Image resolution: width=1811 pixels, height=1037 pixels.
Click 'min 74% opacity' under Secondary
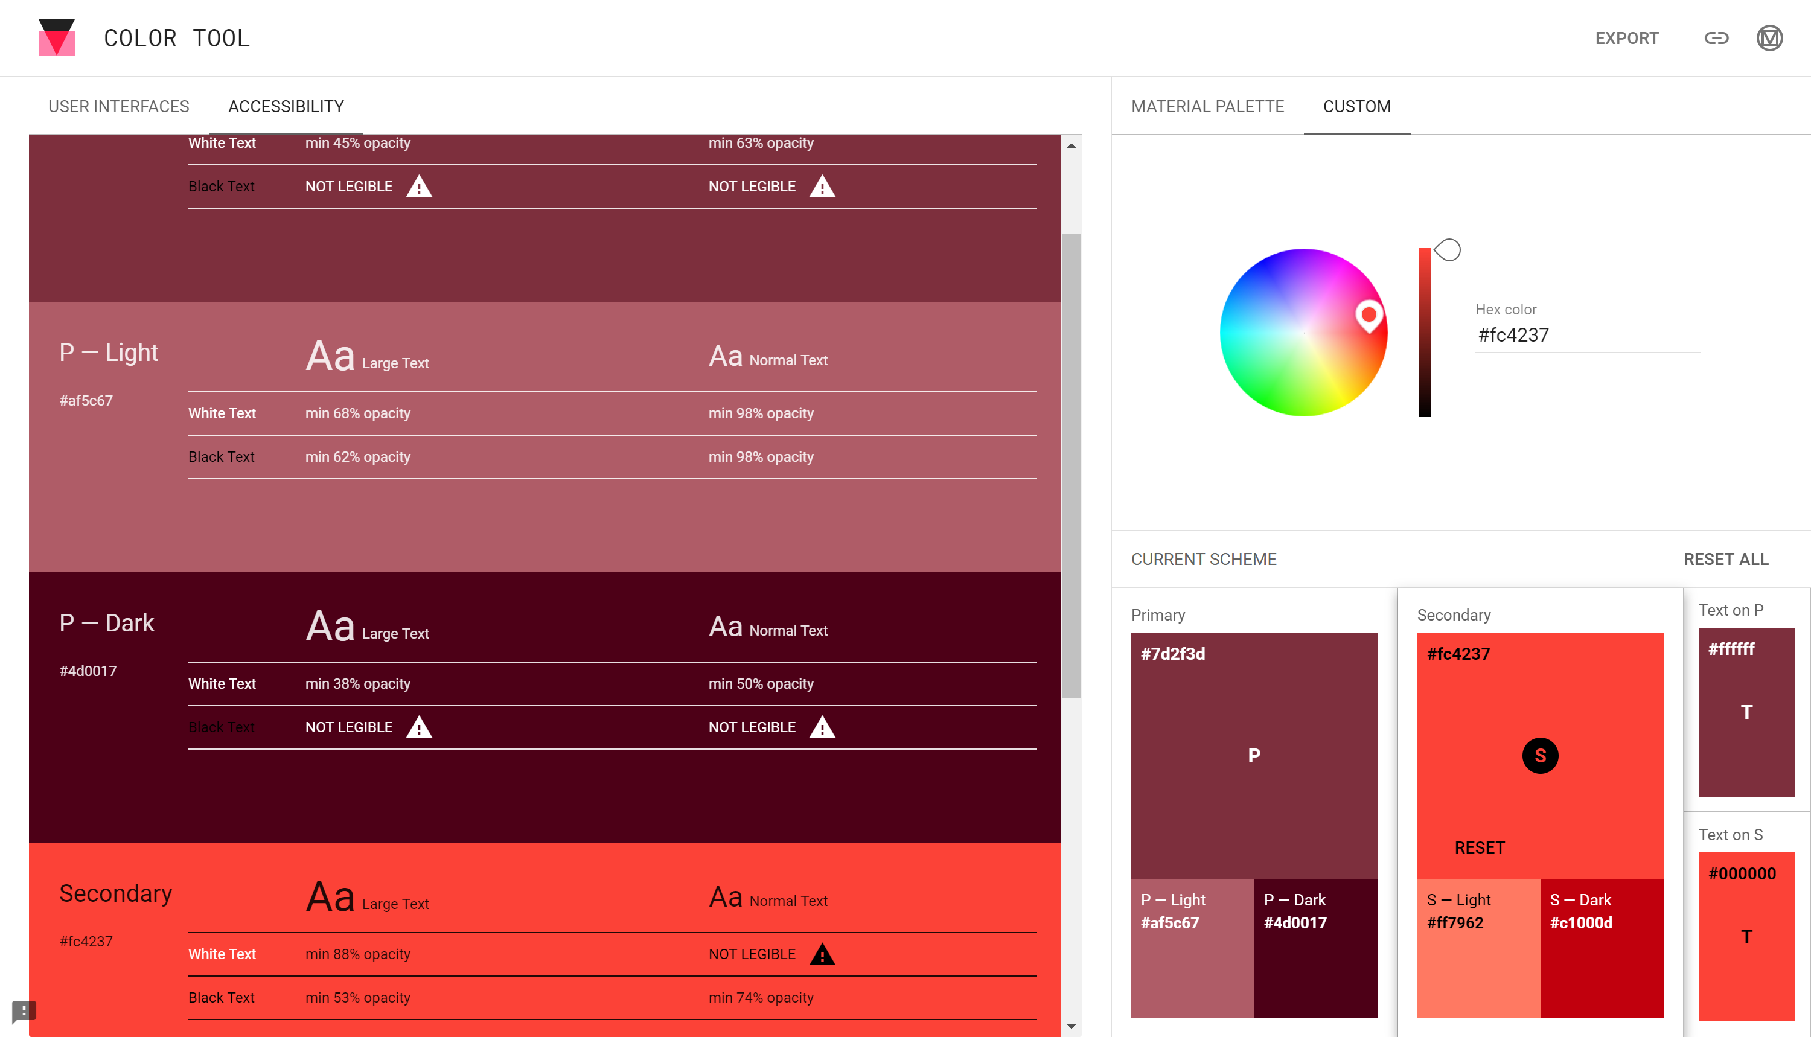click(761, 998)
